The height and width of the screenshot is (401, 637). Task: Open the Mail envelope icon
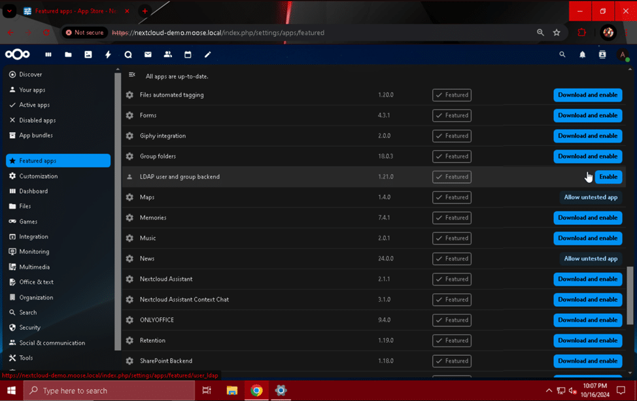(x=148, y=54)
